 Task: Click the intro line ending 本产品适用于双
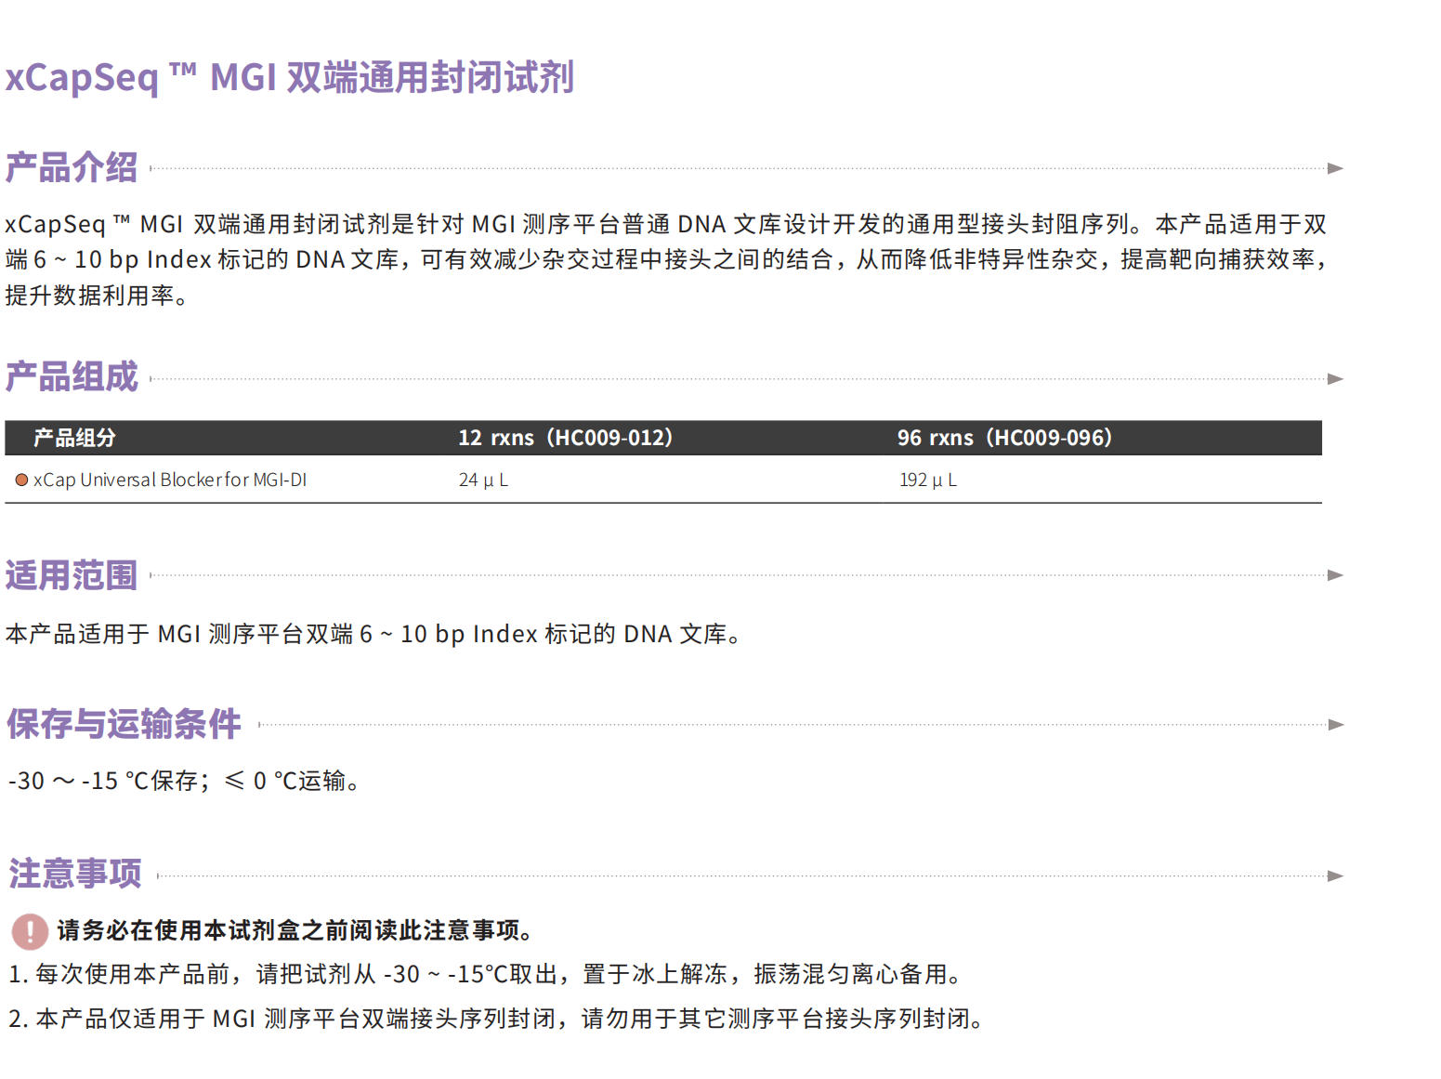[x=666, y=224]
